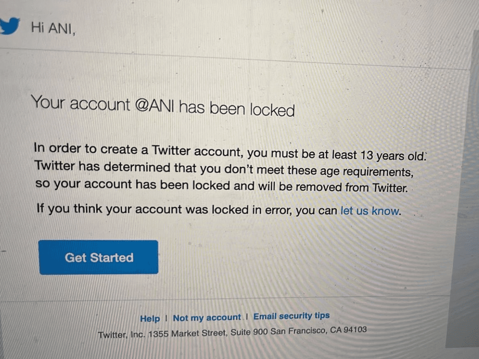Click the "Hi ANI," greeting text
Image resolution: width=479 pixels, height=359 pixels.
[x=53, y=29]
